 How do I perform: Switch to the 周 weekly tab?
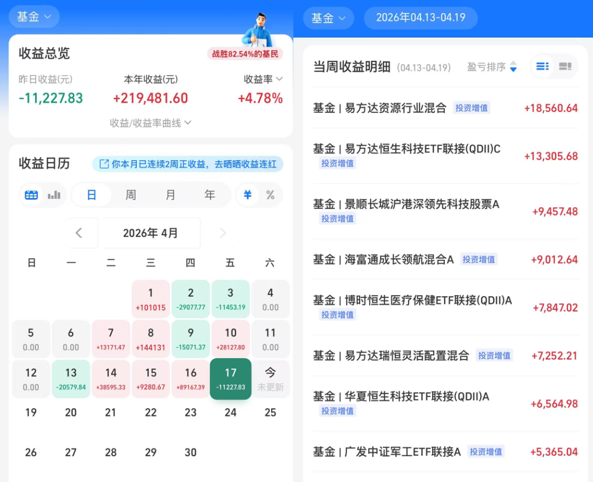pos(131,195)
